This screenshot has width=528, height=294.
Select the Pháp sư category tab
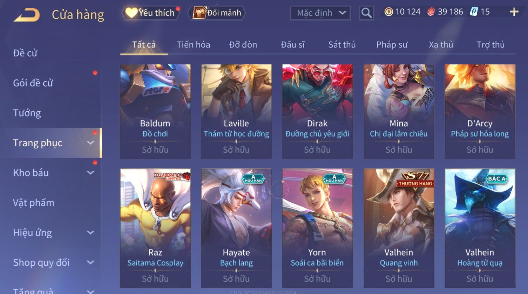click(x=392, y=45)
